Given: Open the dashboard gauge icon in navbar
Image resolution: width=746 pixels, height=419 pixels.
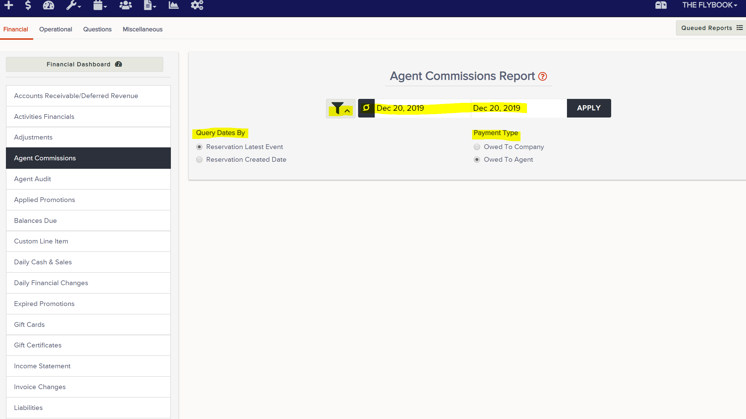Looking at the screenshot, I should coord(48,5).
